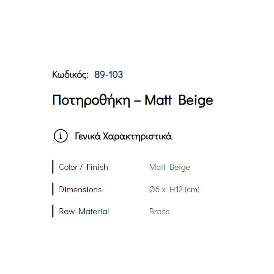Click the word Material in the last row
274x274 pixels.
[x=94, y=211]
